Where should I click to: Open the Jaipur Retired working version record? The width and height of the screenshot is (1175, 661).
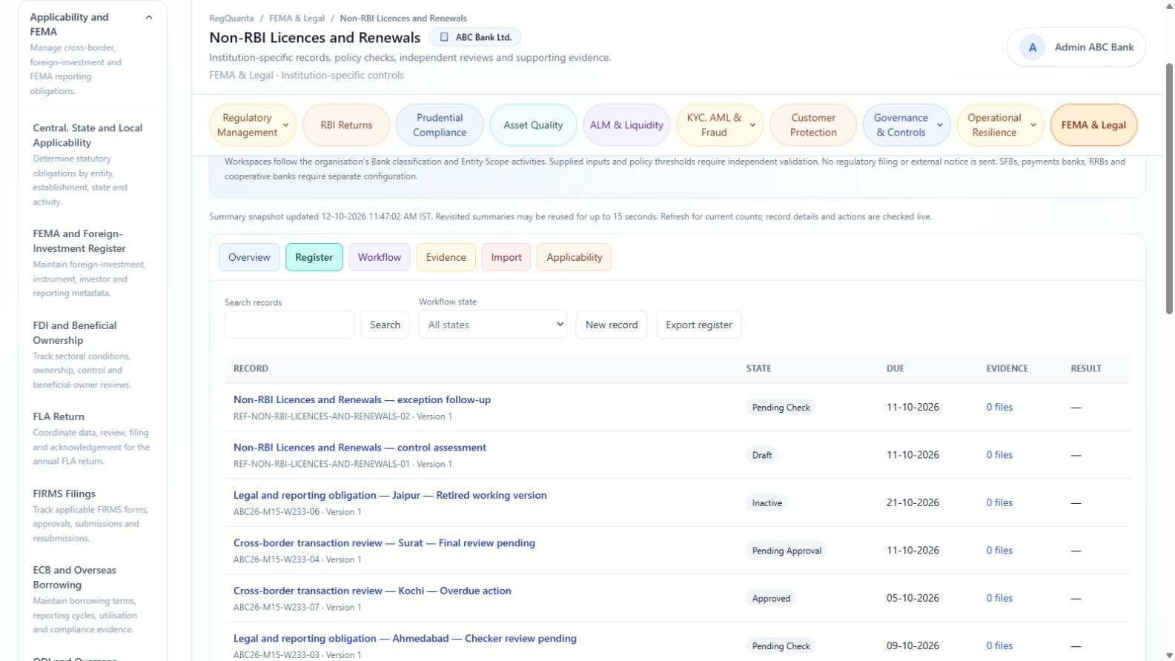tap(390, 495)
